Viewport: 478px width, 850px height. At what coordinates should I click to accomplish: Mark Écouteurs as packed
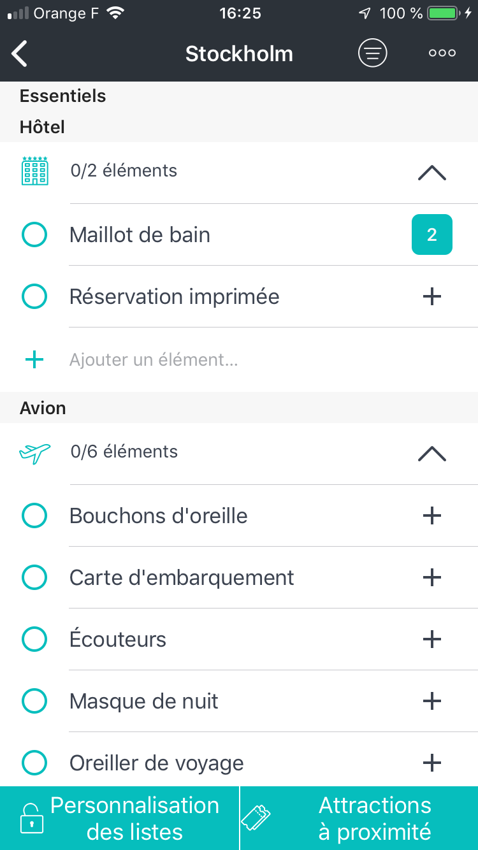coord(34,639)
